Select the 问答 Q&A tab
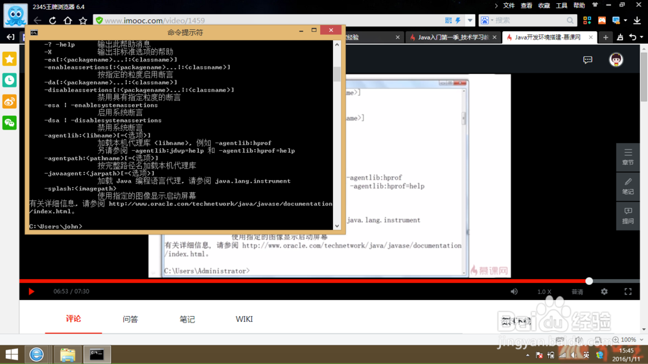Screen dimensions: 648x364 click(130, 319)
